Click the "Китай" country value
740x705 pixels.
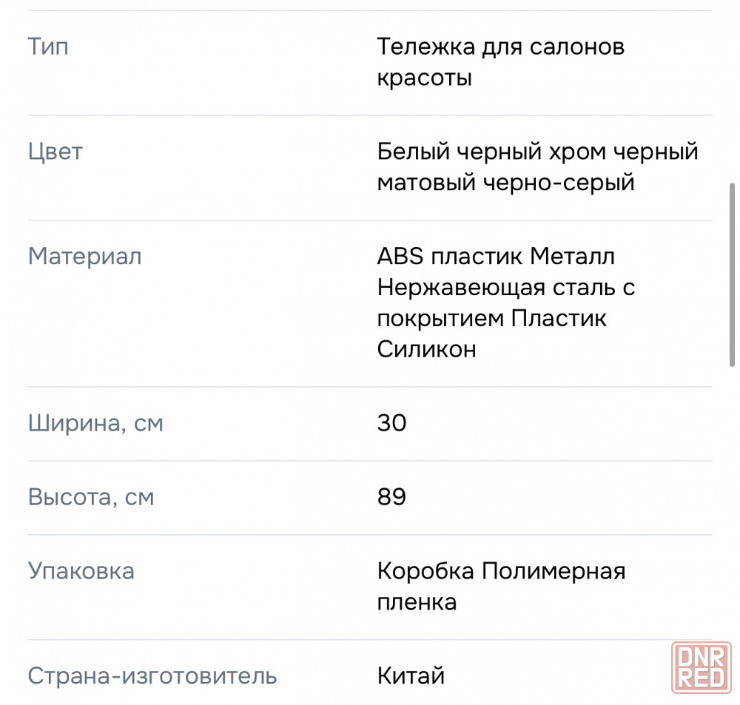pos(411,675)
